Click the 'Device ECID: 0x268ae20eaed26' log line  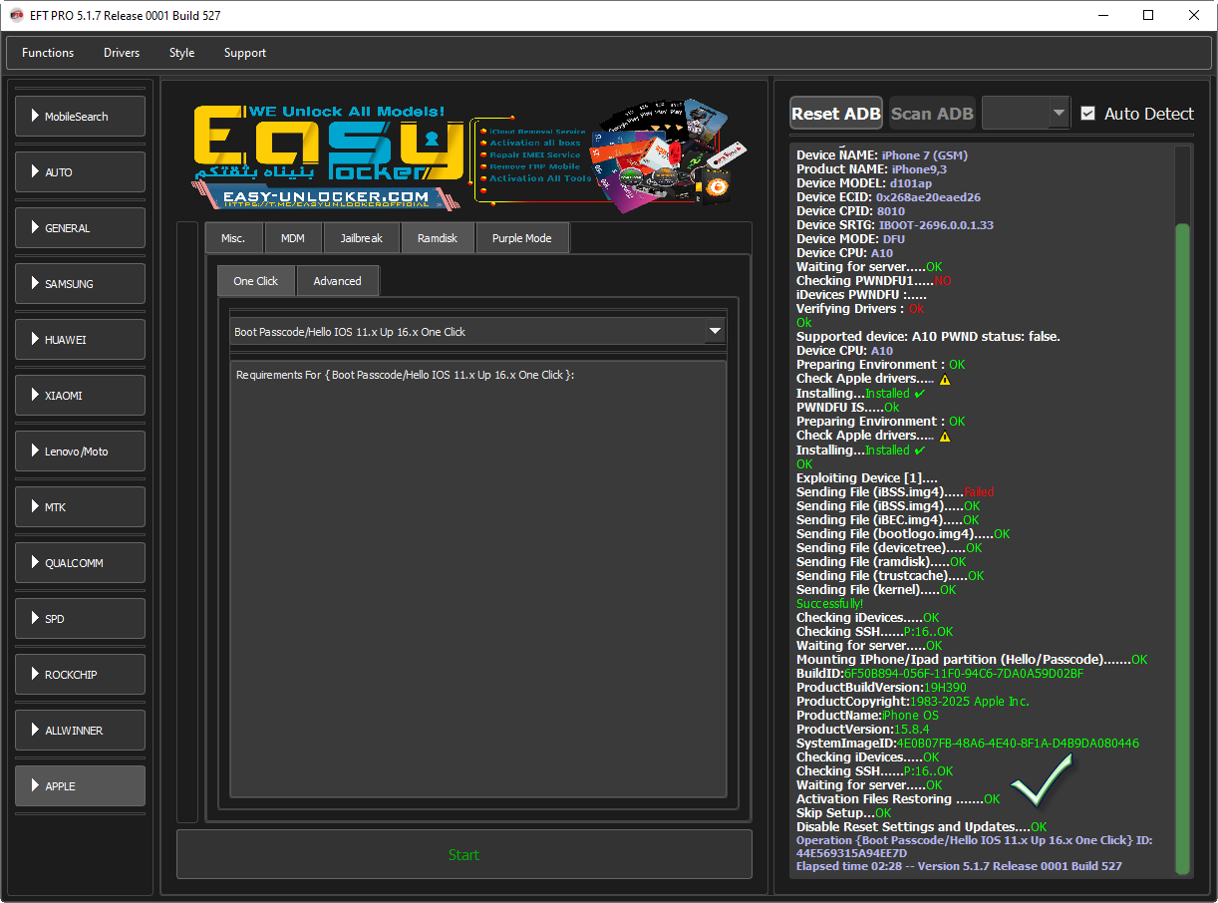pyautogui.click(x=888, y=197)
